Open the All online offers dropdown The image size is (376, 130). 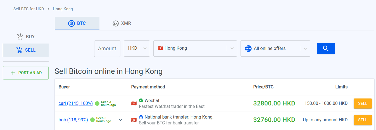pyautogui.click(x=275, y=49)
